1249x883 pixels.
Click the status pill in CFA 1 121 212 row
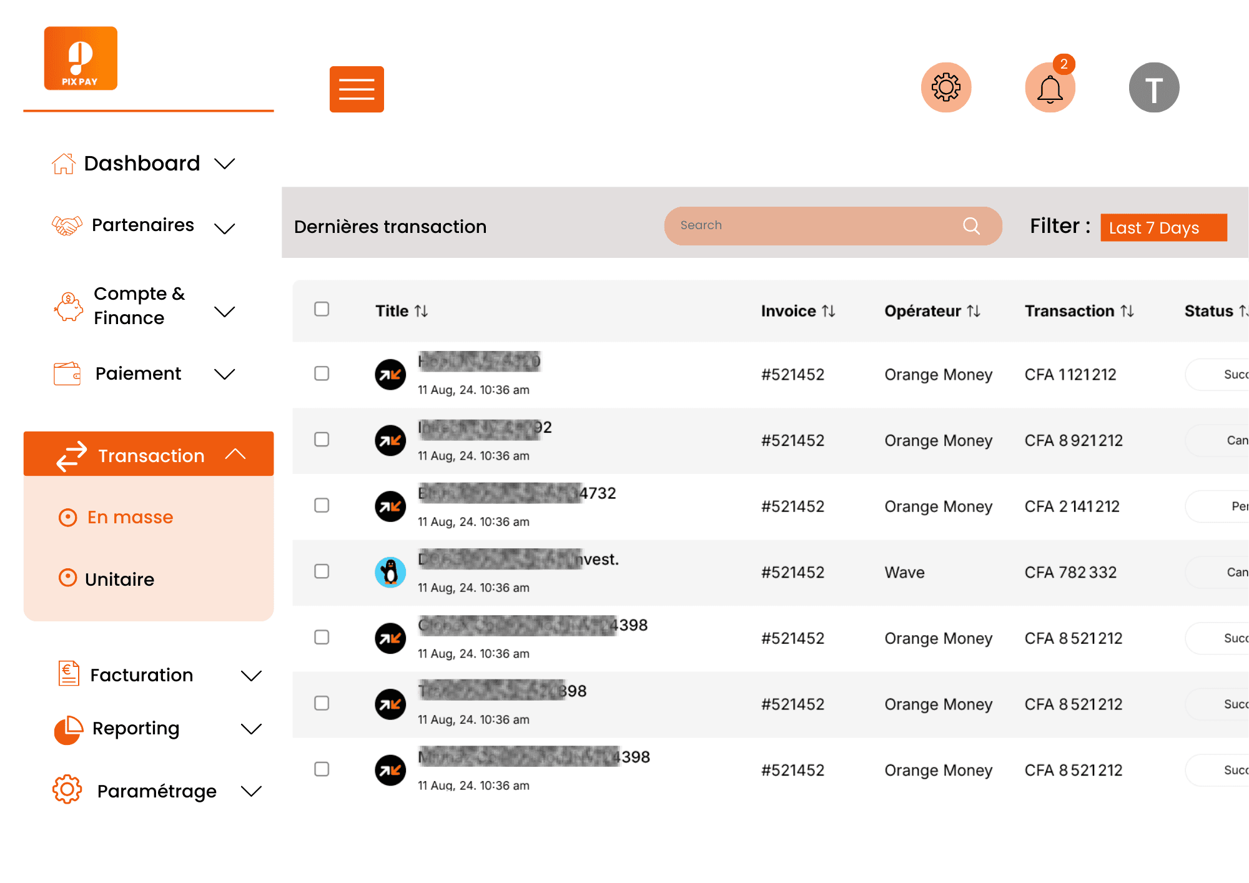pos(1217,375)
